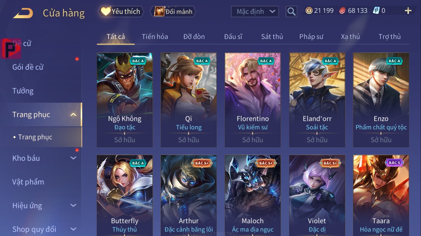The image size is (421, 236).
Task: Click the blue voucher currency icon
Action: tap(376, 11)
